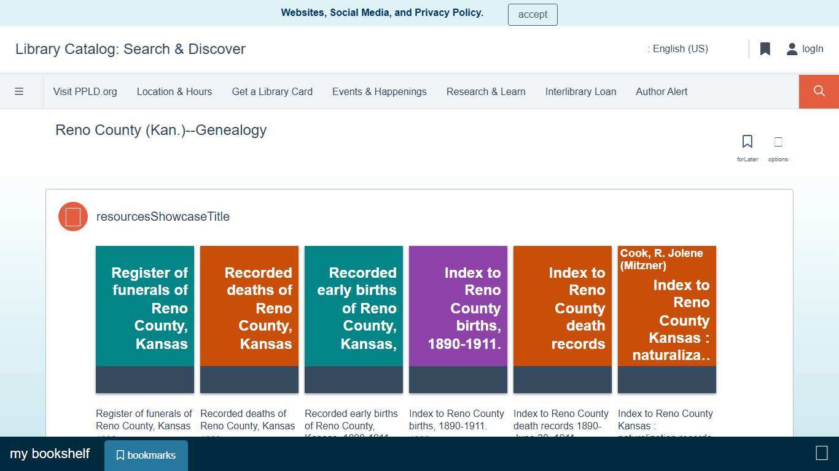Select the Interlibrary Loan menu item
The width and height of the screenshot is (839, 471).
[x=580, y=91]
